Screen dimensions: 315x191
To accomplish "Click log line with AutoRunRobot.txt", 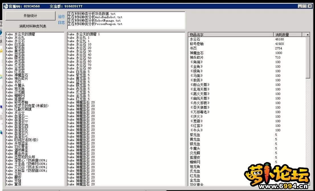I will click(95, 17).
